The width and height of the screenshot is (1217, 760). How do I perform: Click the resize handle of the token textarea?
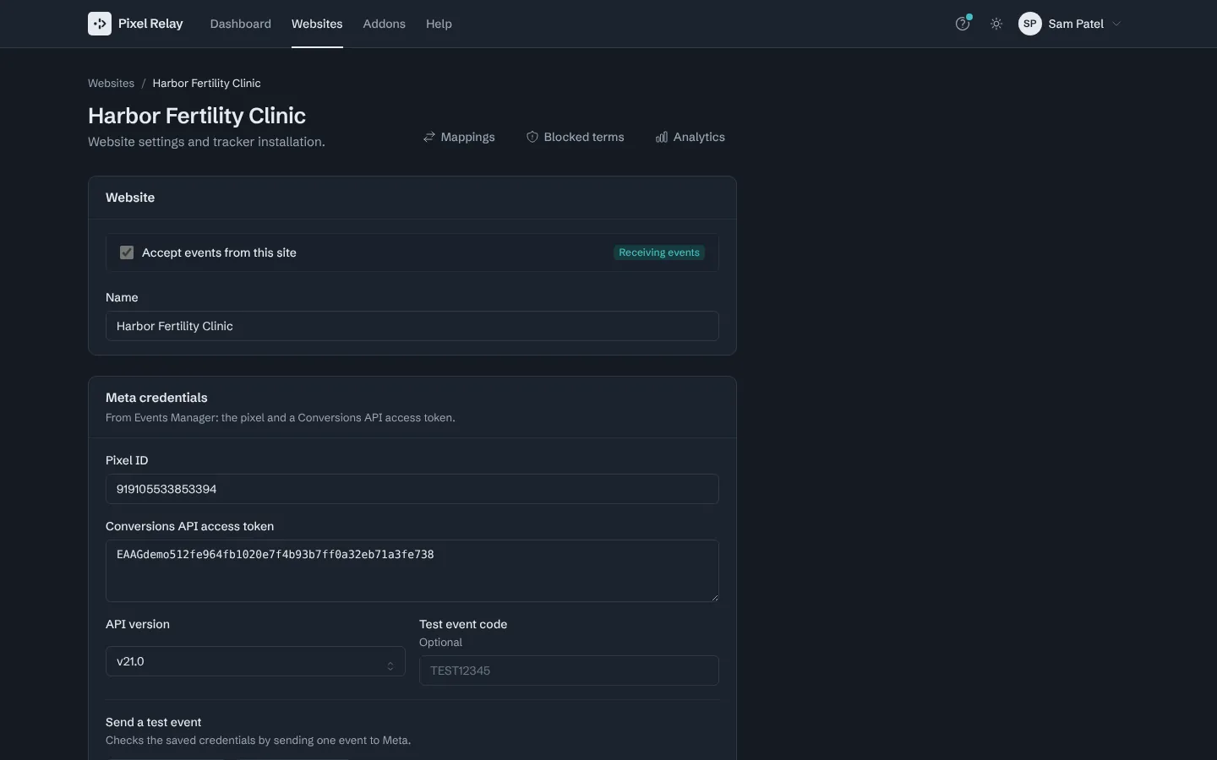click(714, 597)
